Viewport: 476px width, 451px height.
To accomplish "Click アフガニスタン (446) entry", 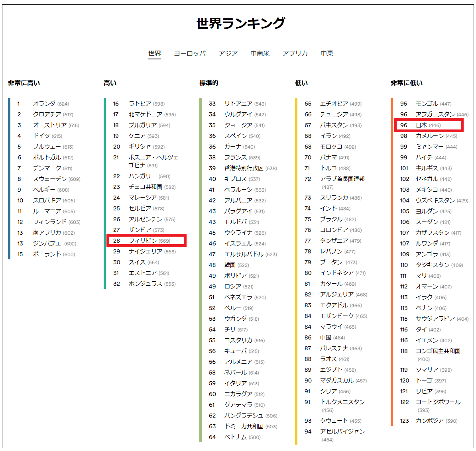I will coord(442,115).
